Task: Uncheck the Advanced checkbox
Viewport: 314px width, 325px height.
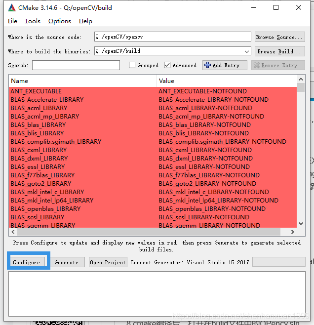Action: [167, 65]
